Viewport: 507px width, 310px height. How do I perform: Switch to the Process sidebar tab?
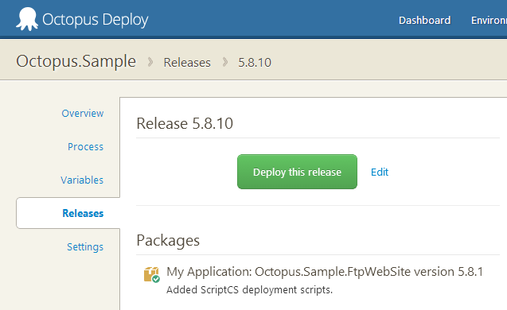click(x=85, y=146)
